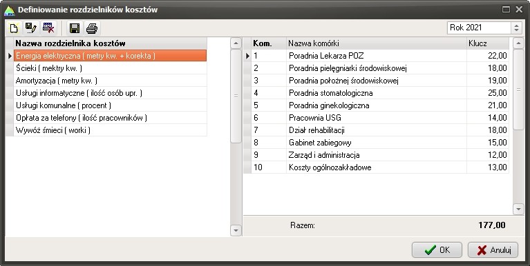Click left list scrollbar down arrow
Screen dimensions: 530x266
[236, 230]
